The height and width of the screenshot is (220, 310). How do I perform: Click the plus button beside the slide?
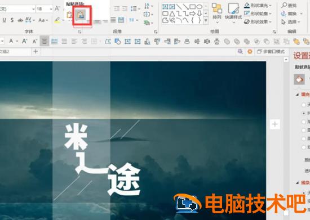275,124
